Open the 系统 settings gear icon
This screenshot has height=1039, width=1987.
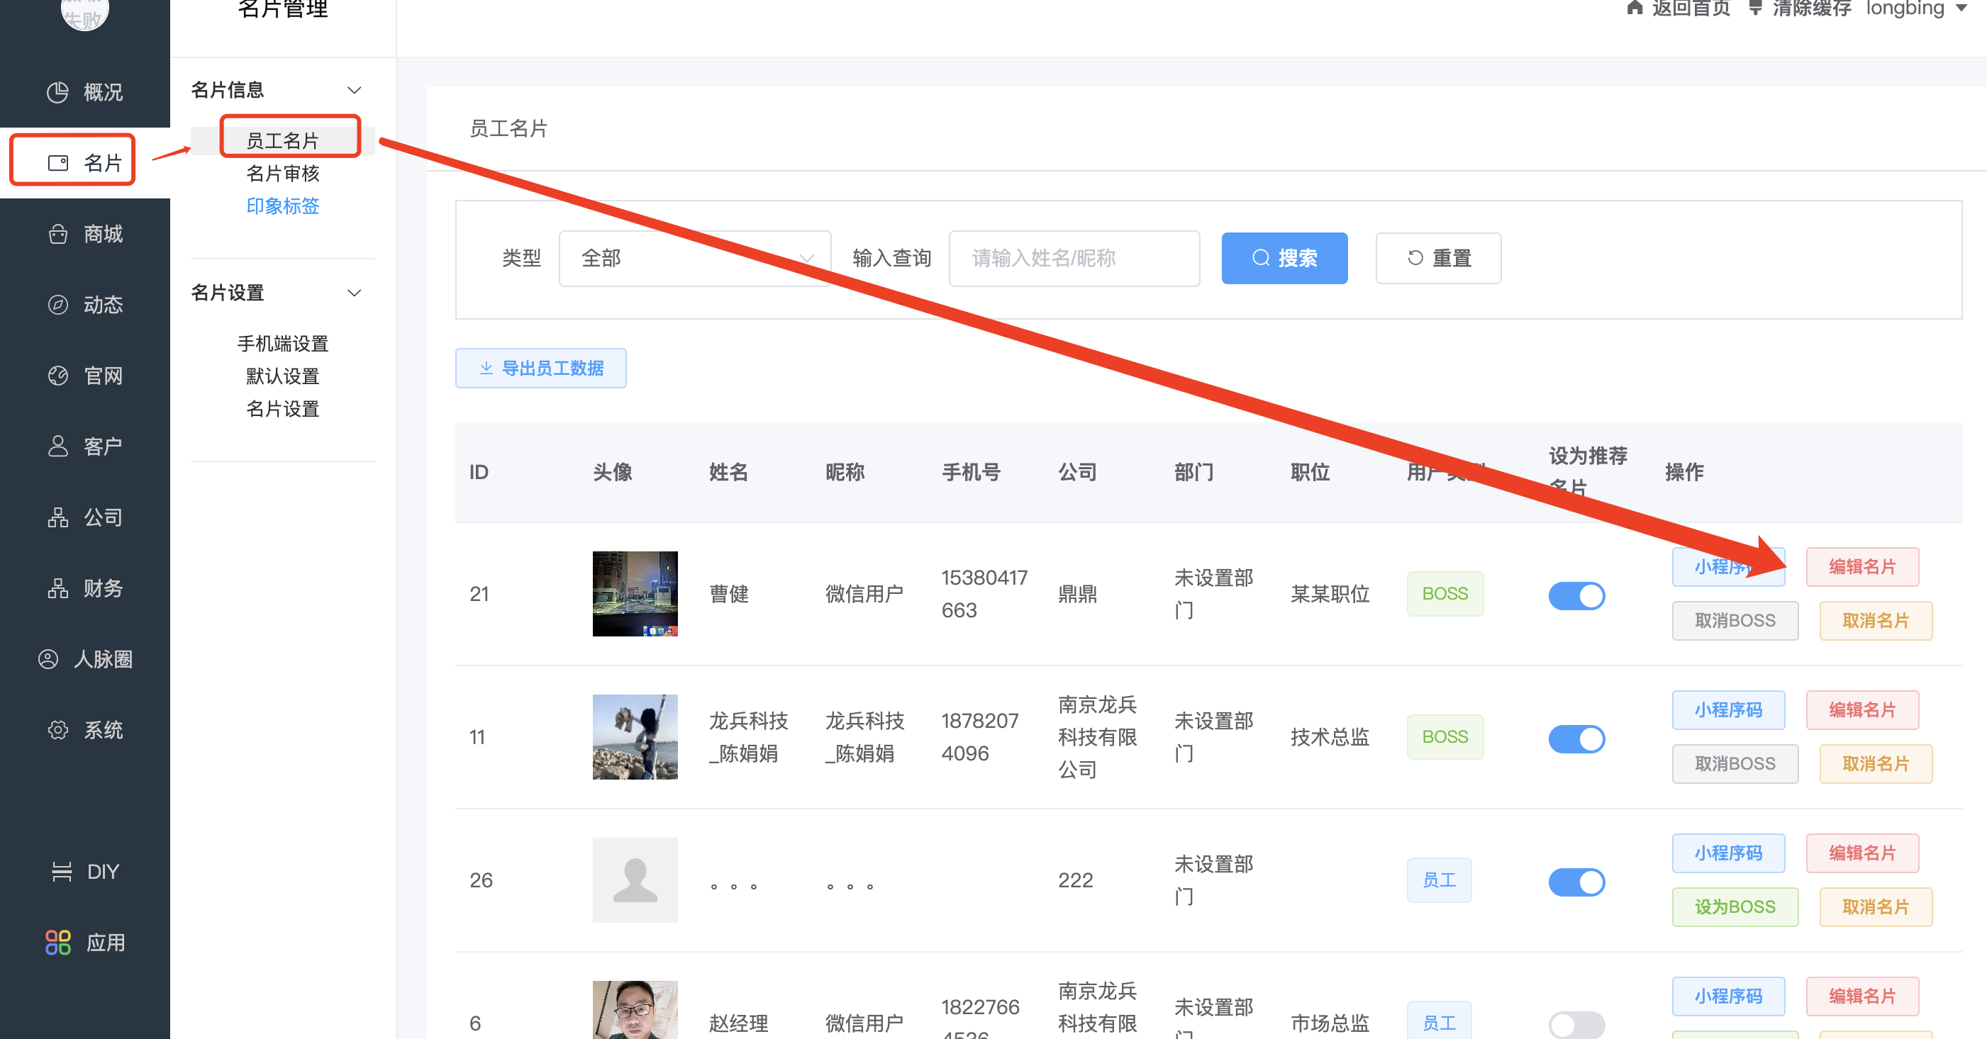tap(58, 730)
